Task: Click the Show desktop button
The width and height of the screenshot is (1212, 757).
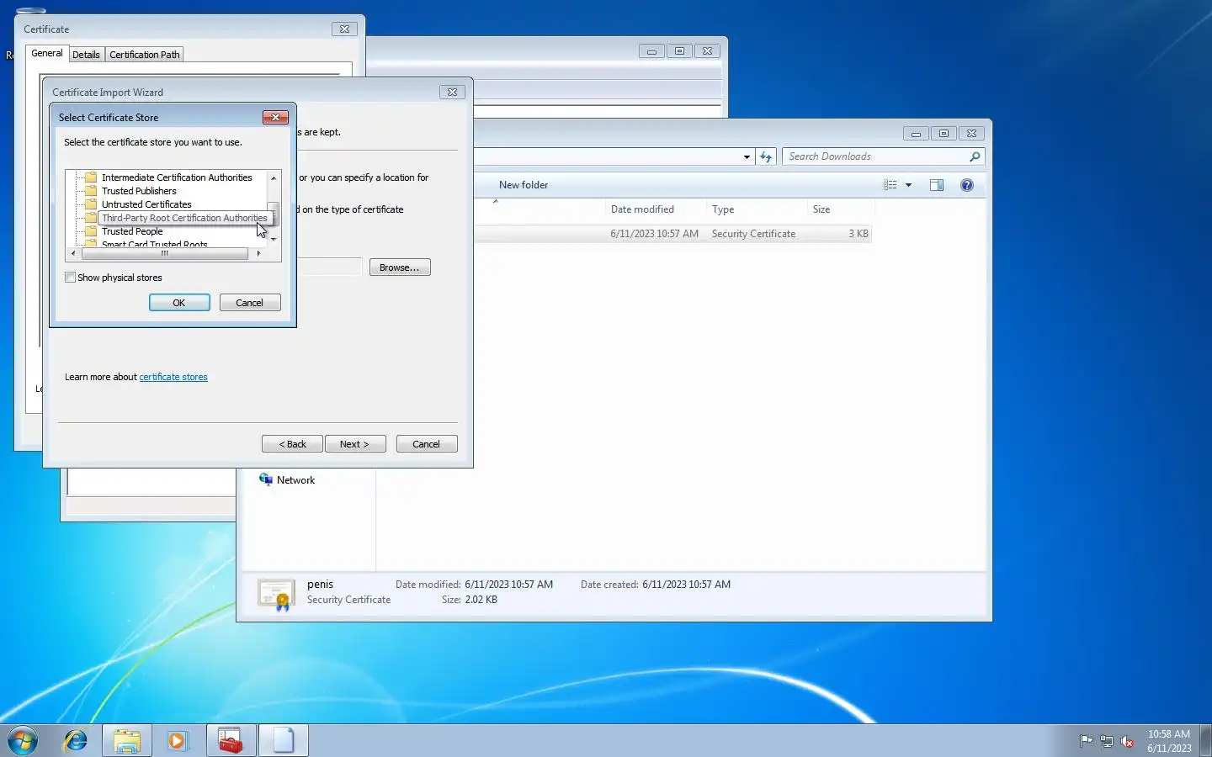Action: tap(1205, 740)
